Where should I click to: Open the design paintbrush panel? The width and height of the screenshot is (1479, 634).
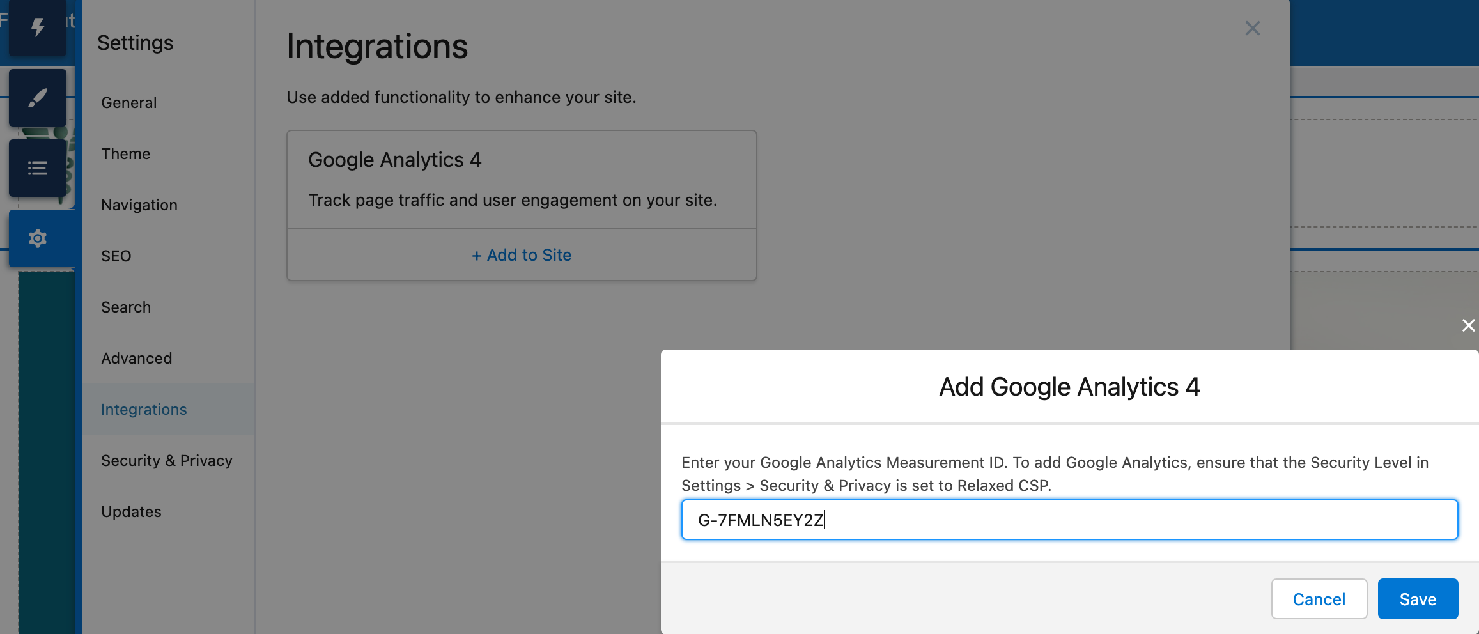[37, 97]
